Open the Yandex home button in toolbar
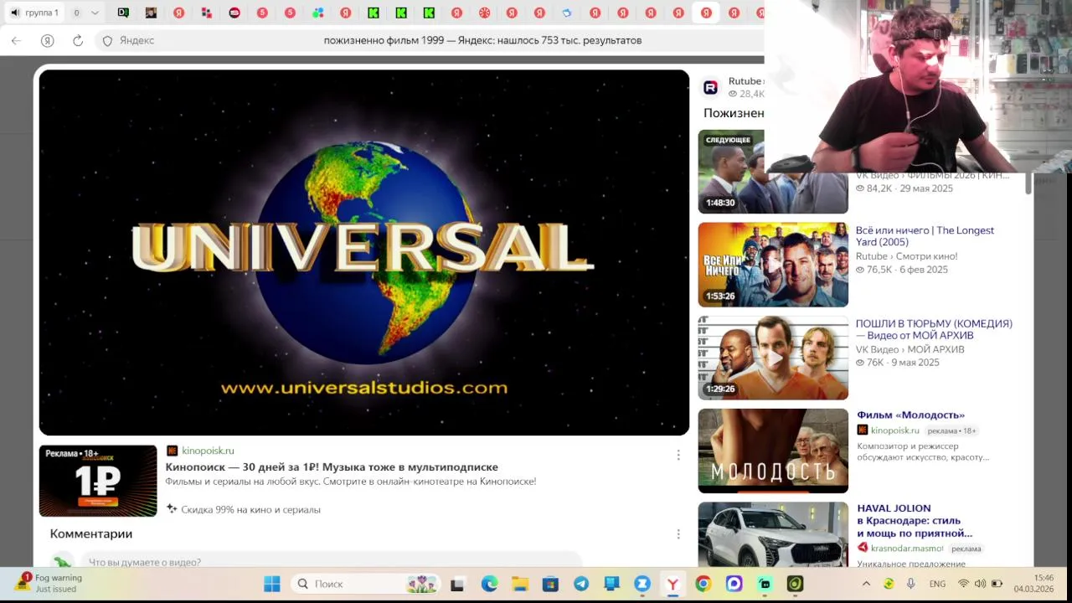The height and width of the screenshot is (603, 1072). [x=48, y=40]
